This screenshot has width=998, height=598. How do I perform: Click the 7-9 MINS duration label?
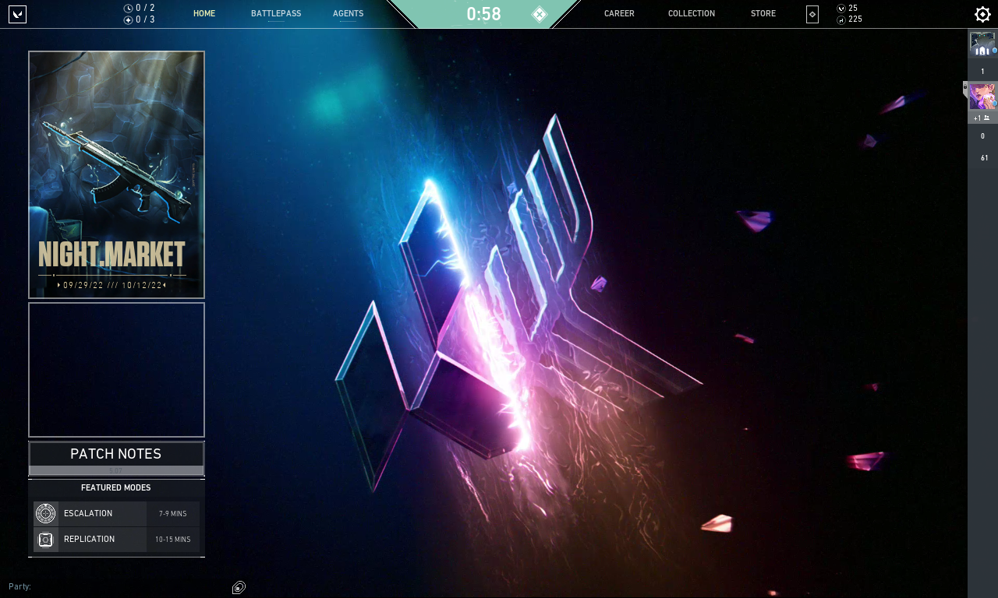[172, 514]
